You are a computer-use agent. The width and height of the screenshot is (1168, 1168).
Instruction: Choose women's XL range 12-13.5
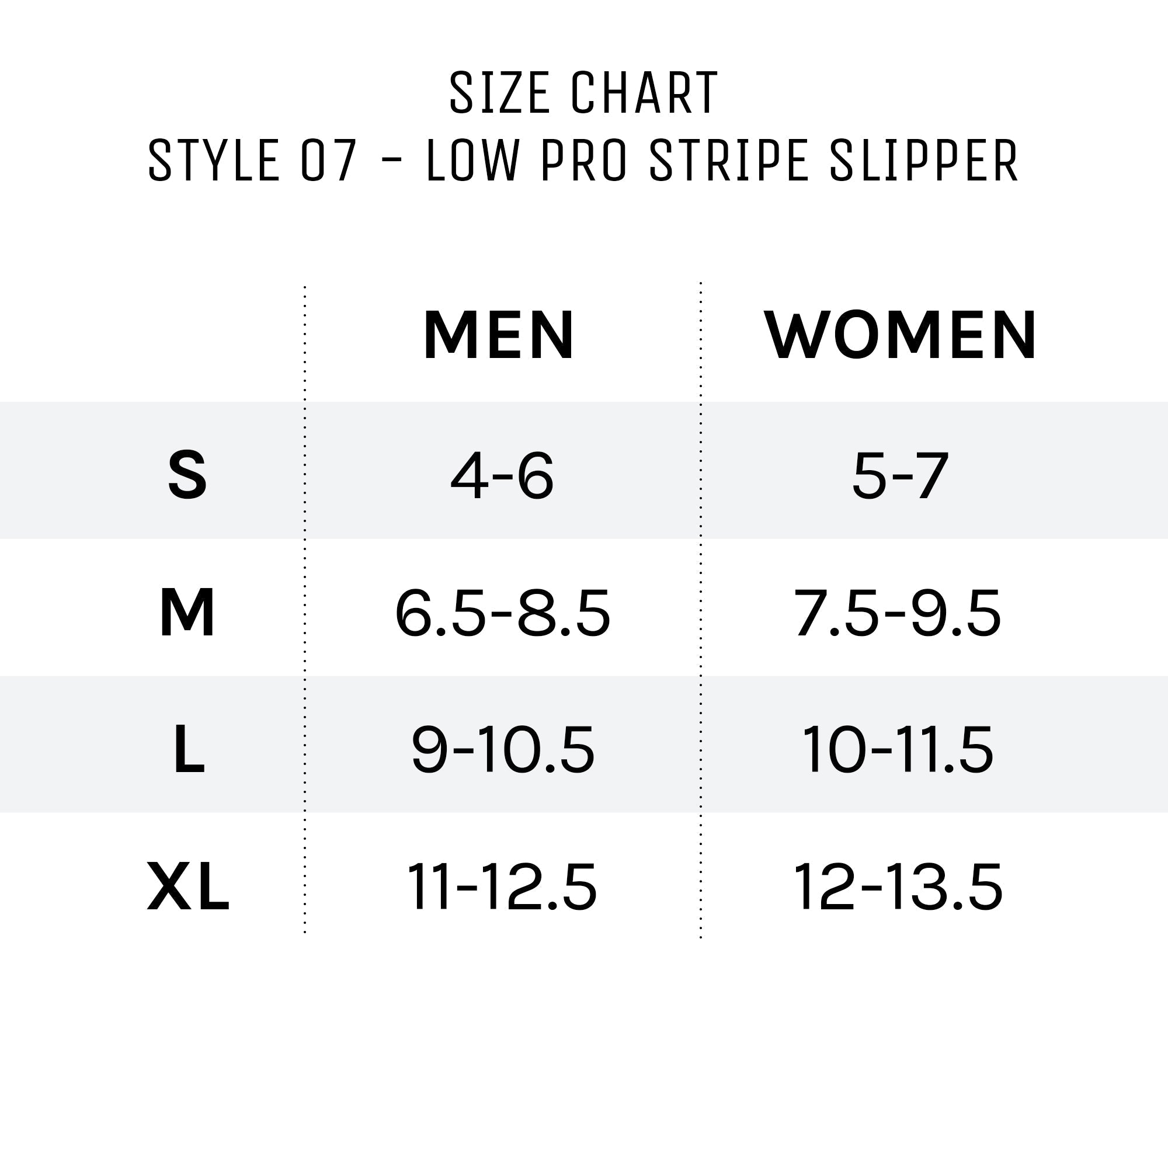click(x=898, y=888)
